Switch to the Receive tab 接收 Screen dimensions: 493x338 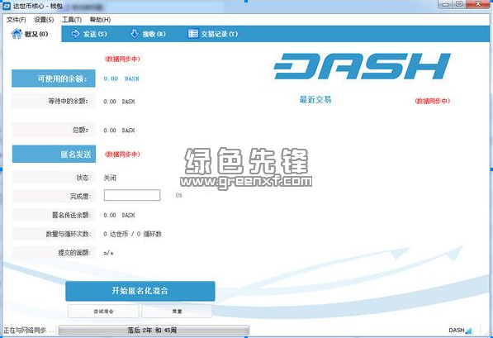pos(148,34)
